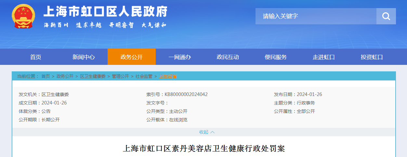Image resolution: width=407 pixels, height=157 pixels.
Task: Click the 上海市虹口区人民政府 site title
Action: coord(105,12)
